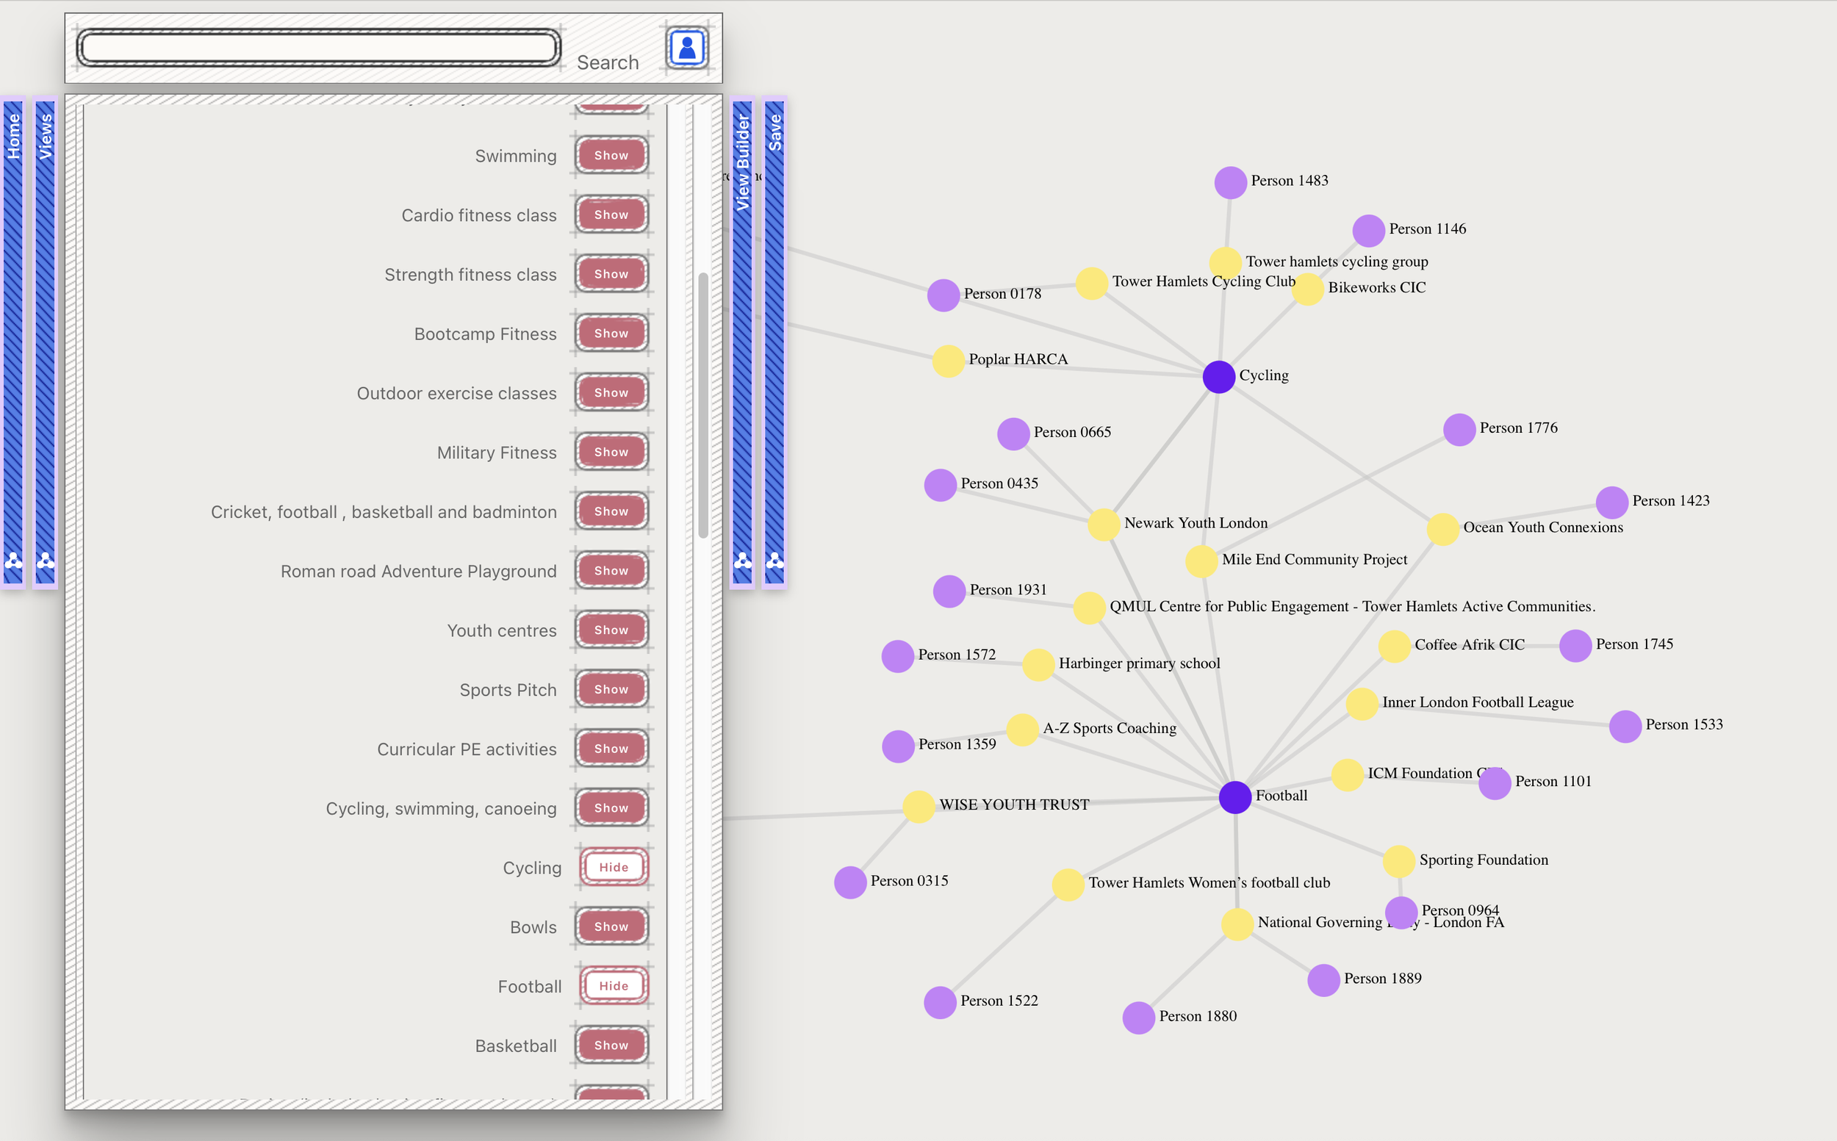Show the Youth centres activity
This screenshot has height=1141, width=1837.
pyautogui.click(x=611, y=630)
